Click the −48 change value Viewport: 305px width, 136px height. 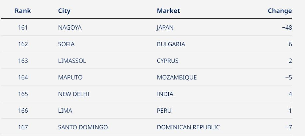coord(287,28)
